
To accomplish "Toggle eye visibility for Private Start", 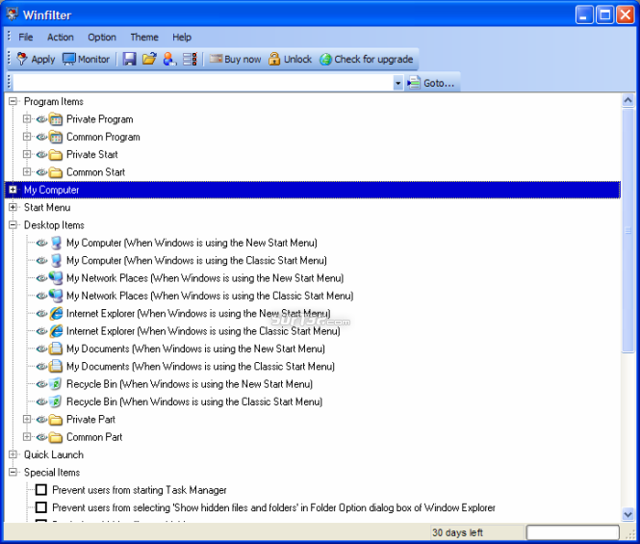I will tap(41, 154).
